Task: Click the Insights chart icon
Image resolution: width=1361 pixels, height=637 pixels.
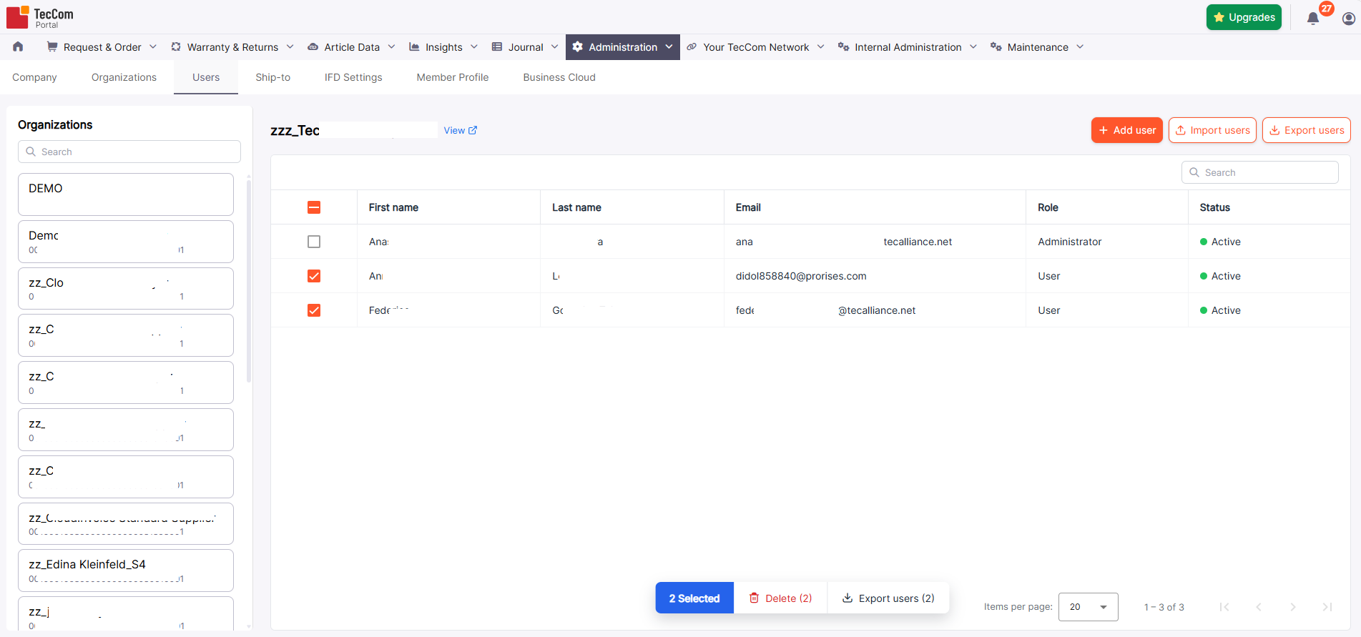Action: click(x=414, y=46)
